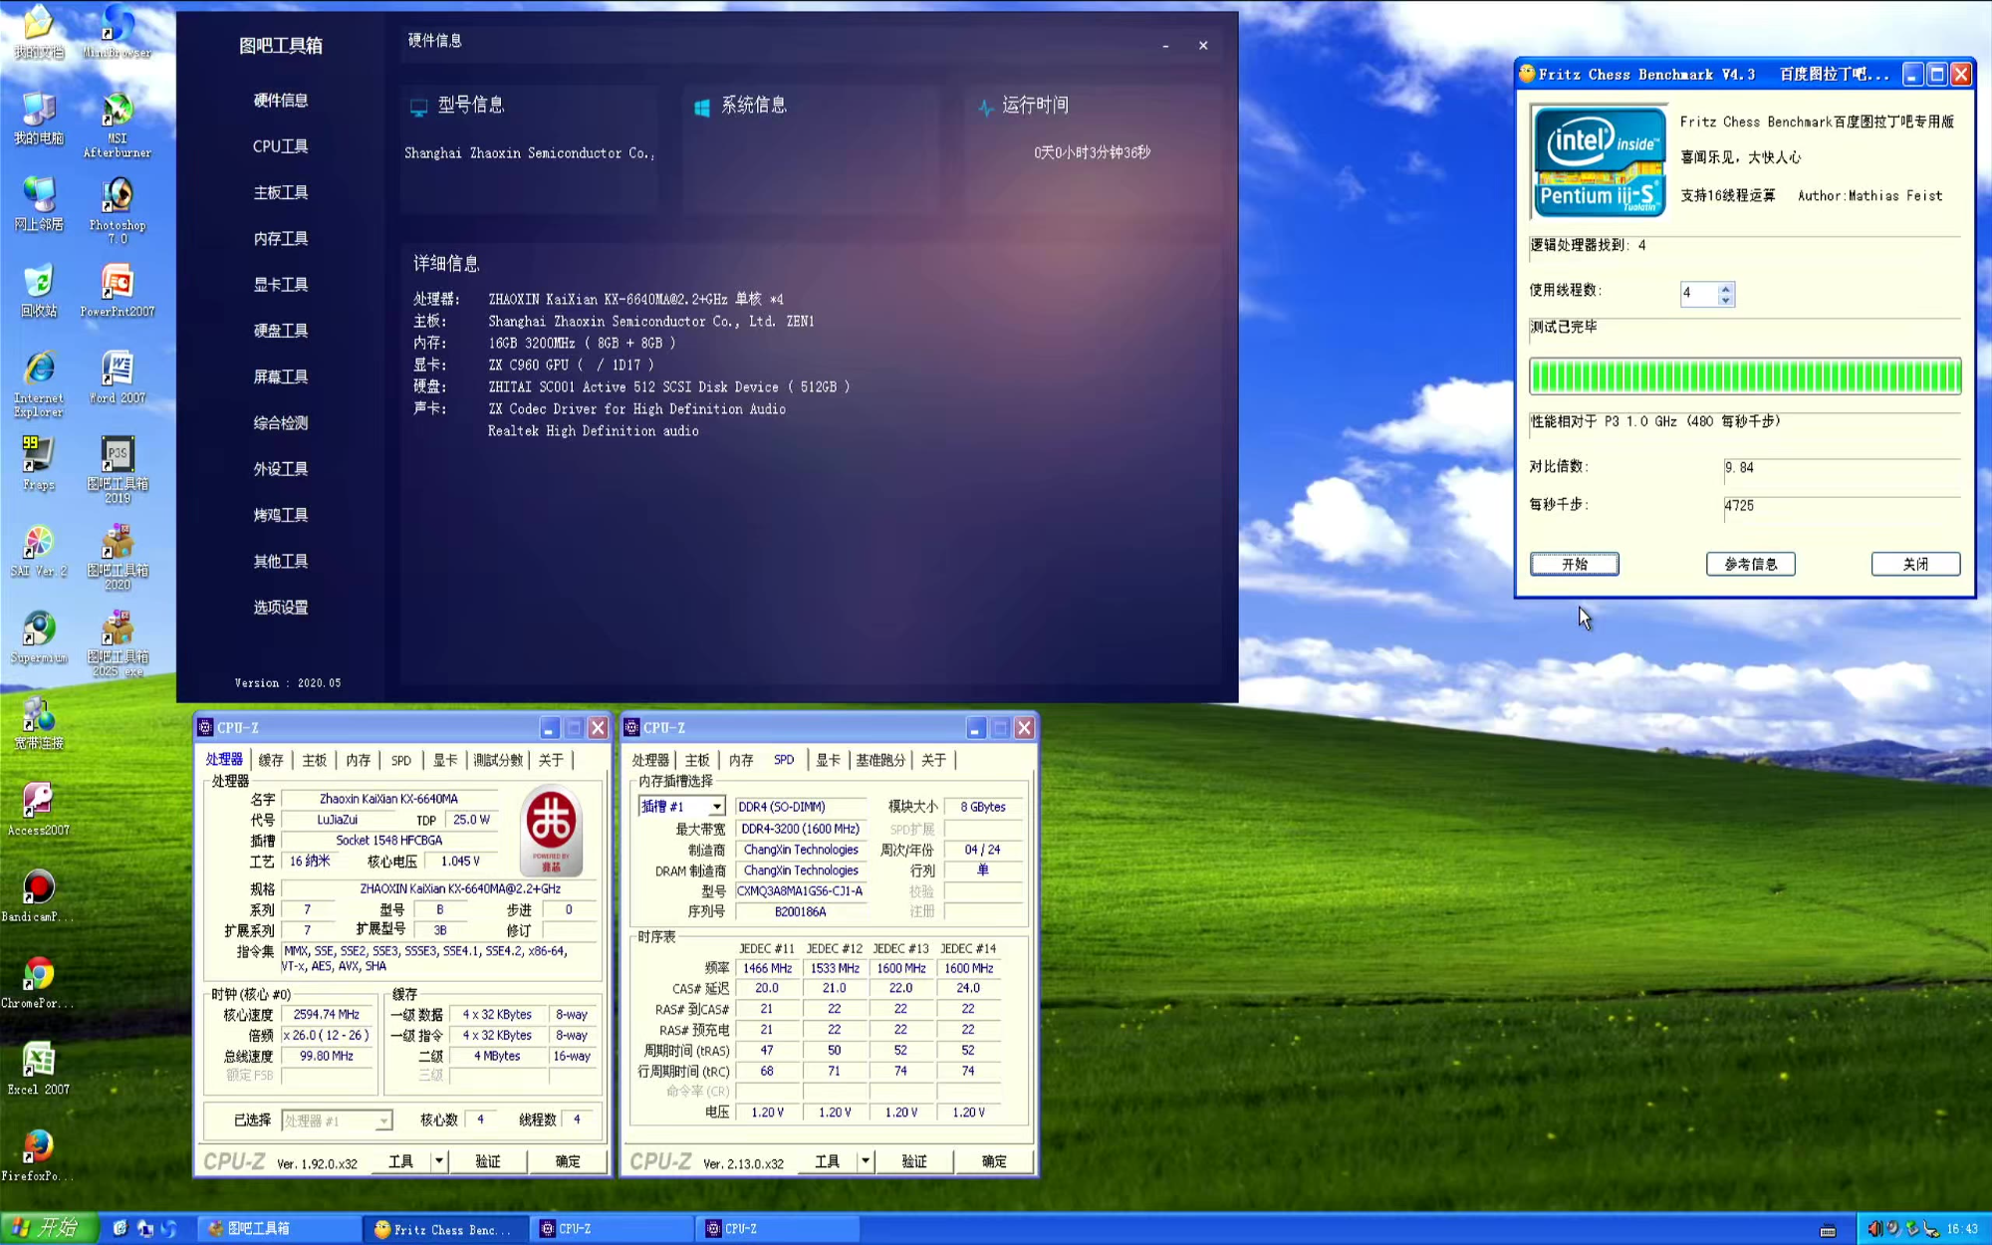Image resolution: width=1992 pixels, height=1245 pixels.
Task: Increase thread count in Fritz Chess Benchmark
Action: tap(1726, 288)
